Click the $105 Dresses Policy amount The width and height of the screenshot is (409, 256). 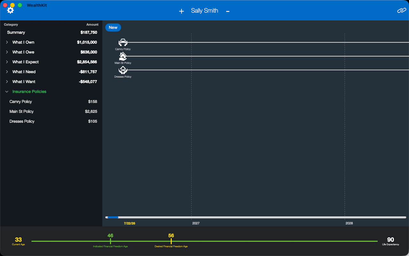[x=93, y=122]
